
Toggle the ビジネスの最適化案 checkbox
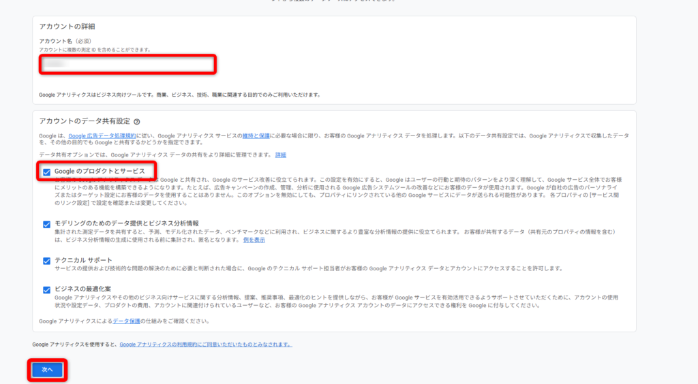point(47,290)
